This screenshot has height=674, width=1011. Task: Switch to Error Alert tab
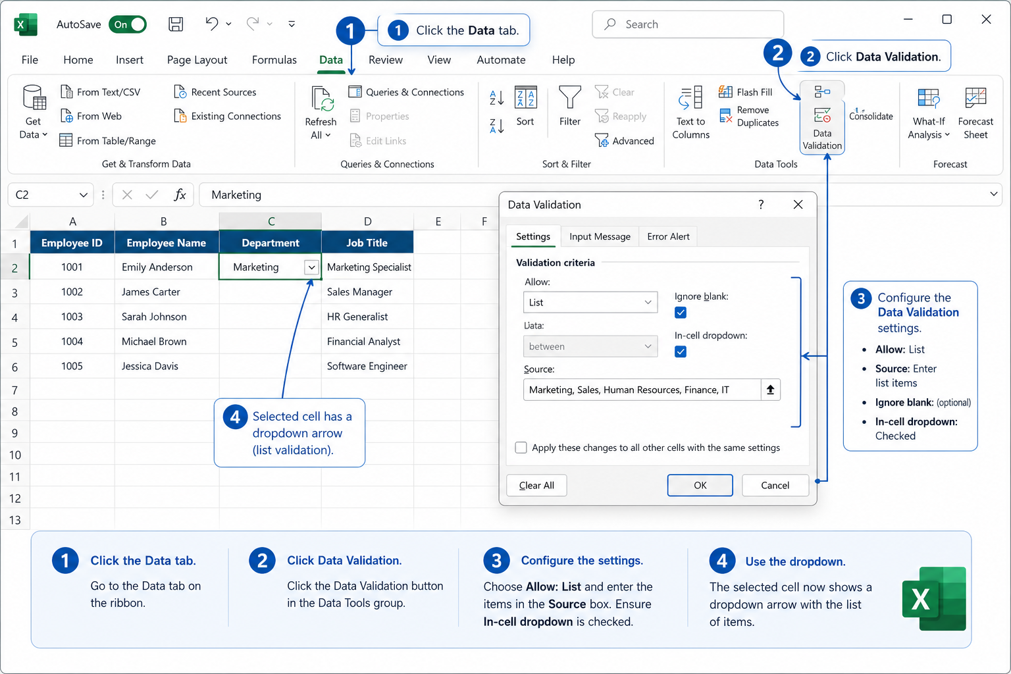tap(668, 236)
